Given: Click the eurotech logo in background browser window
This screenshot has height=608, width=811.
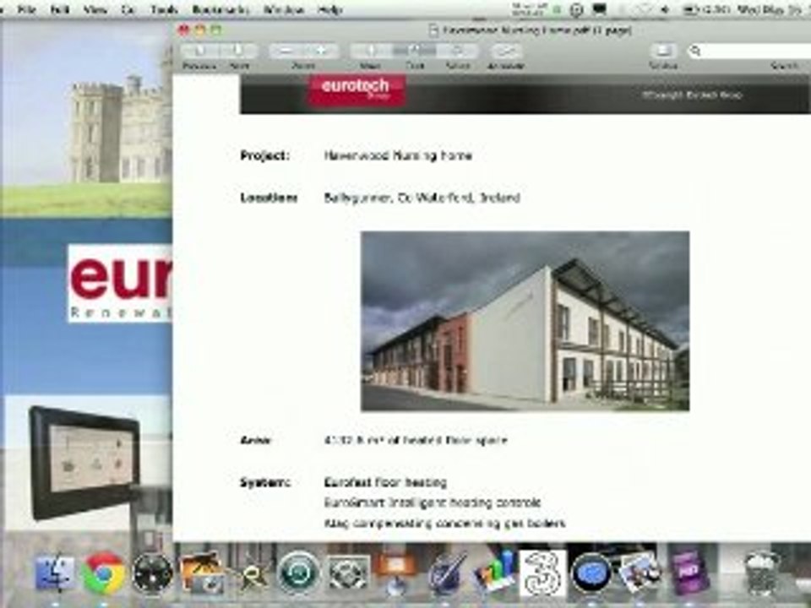Looking at the screenshot, I should [120, 284].
